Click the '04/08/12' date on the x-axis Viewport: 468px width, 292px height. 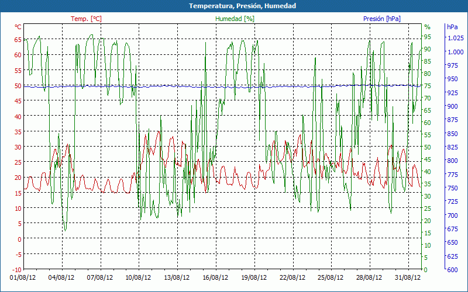coord(61,277)
